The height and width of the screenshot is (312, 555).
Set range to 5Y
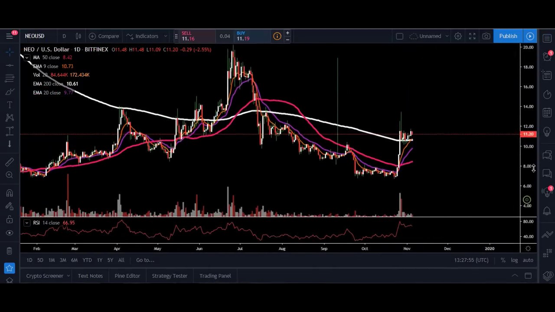click(x=110, y=260)
